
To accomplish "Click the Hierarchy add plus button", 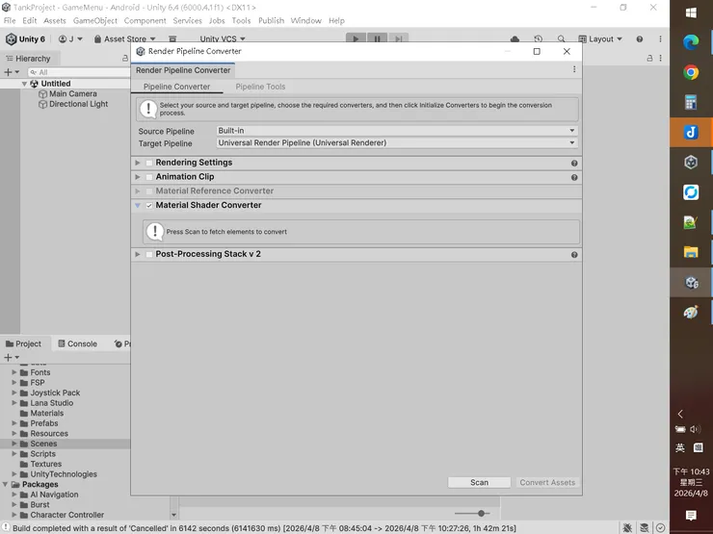I will 8,72.
